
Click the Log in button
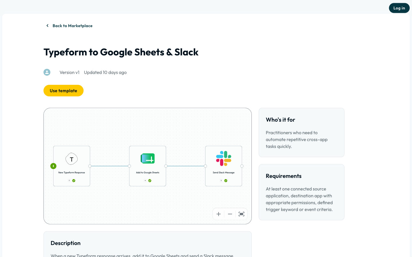click(x=399, y=8)
